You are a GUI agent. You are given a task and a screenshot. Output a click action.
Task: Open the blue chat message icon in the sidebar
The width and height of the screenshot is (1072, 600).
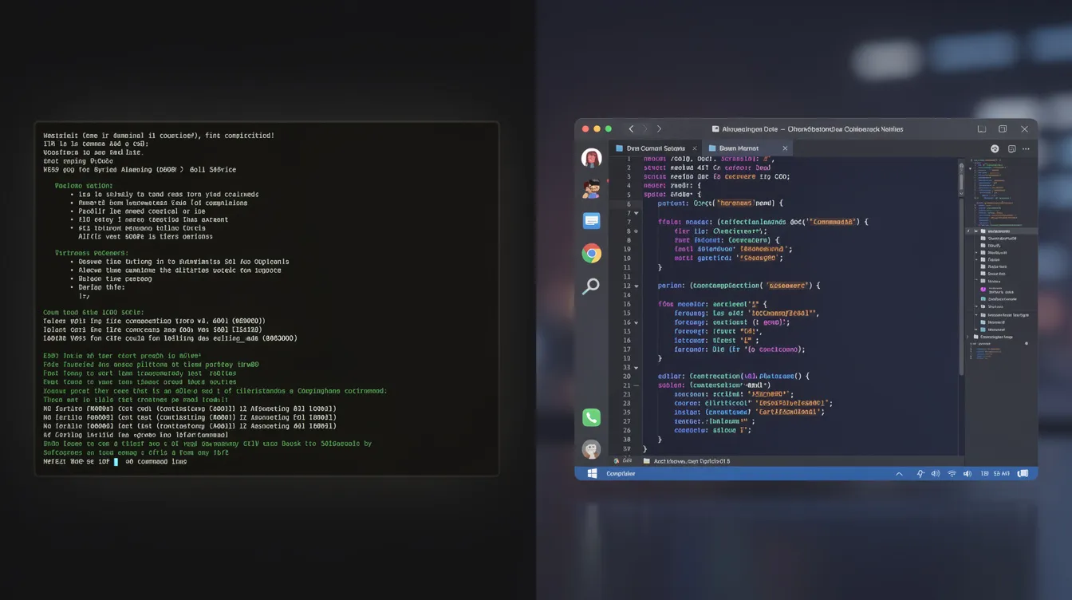(x=591, y=220)
